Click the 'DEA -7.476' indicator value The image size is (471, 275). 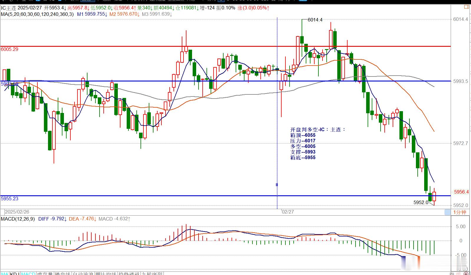[x=82, y=219]
